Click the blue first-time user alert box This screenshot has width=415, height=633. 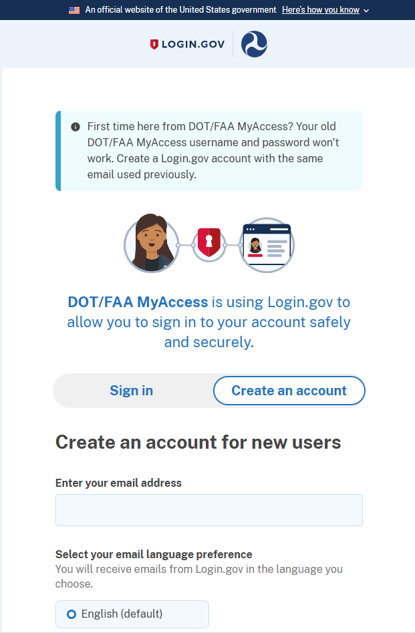point(209,151)
